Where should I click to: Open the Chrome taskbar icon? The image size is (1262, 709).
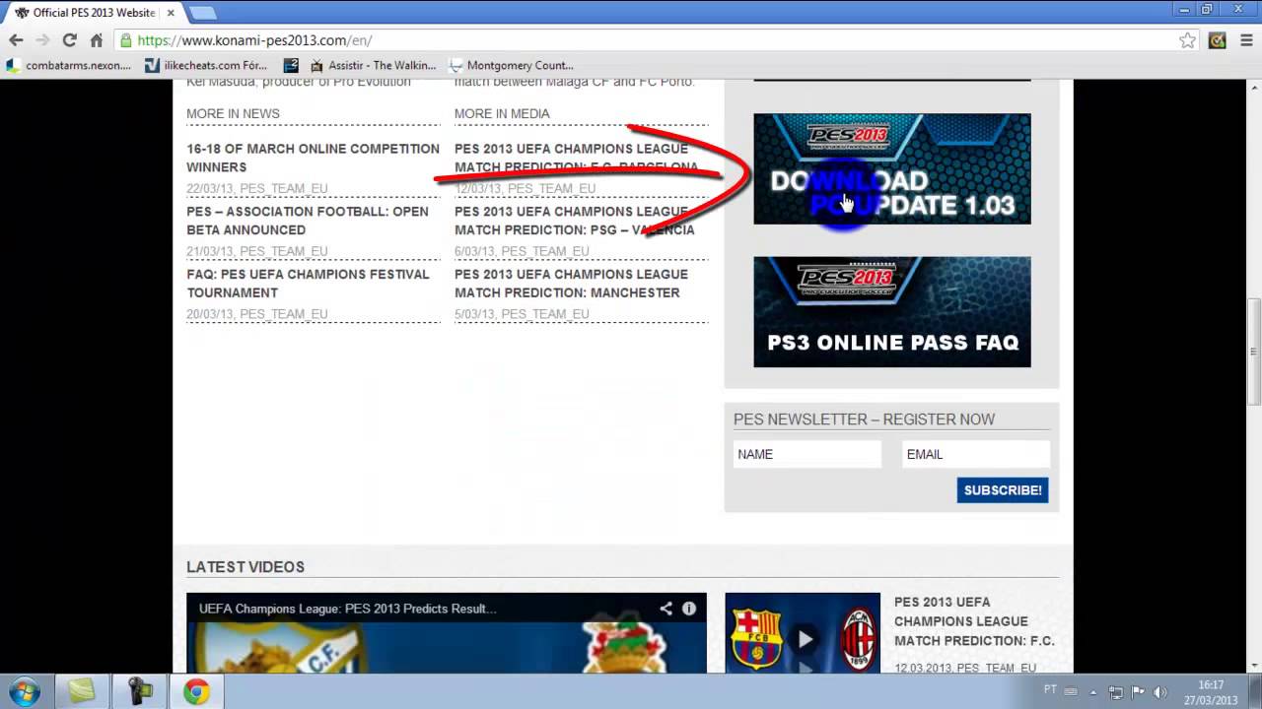pos(196,692)
